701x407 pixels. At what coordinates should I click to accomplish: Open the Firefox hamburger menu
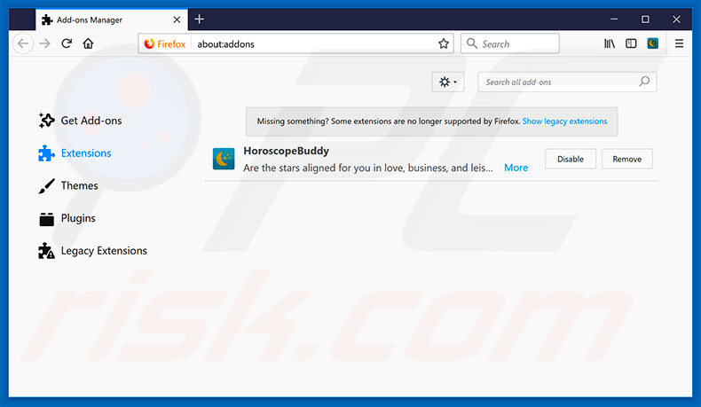coord(679,43)
